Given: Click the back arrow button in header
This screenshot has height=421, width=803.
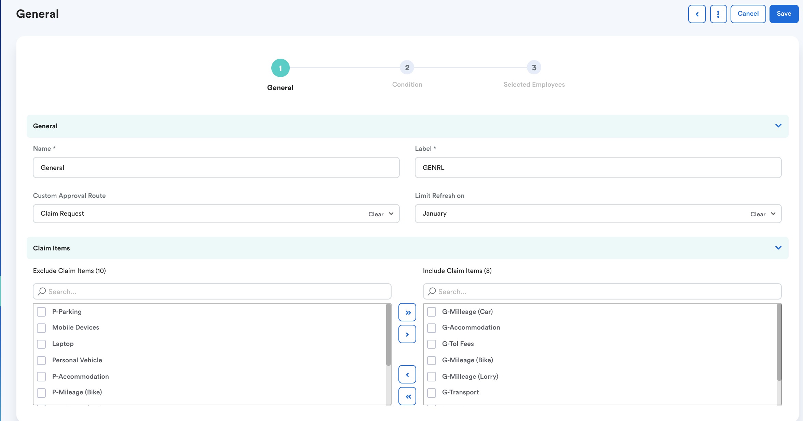Looking at the screenshot, I should [697, 14].
